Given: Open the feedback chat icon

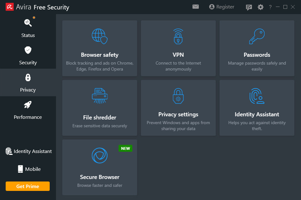Looking at the screenshot, I should tap(249, 7).
